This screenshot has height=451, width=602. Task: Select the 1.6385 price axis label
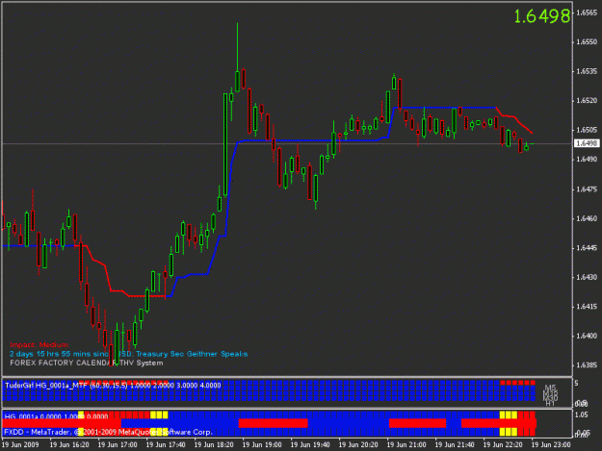587,365
